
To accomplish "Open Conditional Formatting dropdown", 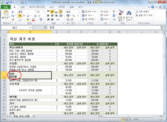I will coord(90,11).
